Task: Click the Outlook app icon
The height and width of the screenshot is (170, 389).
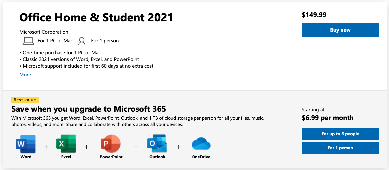Action: click(x=157, y=144)
